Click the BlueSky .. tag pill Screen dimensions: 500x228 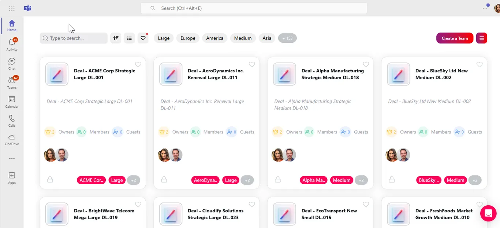point(429,180)
